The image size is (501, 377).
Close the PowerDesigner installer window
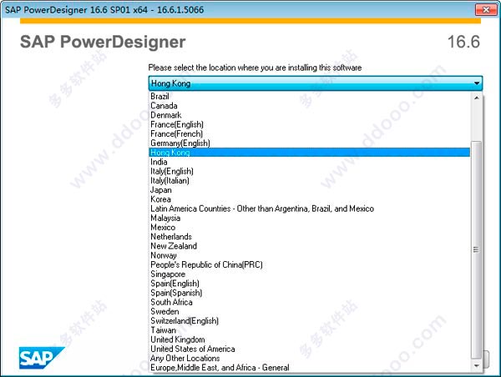coord(486,9)
